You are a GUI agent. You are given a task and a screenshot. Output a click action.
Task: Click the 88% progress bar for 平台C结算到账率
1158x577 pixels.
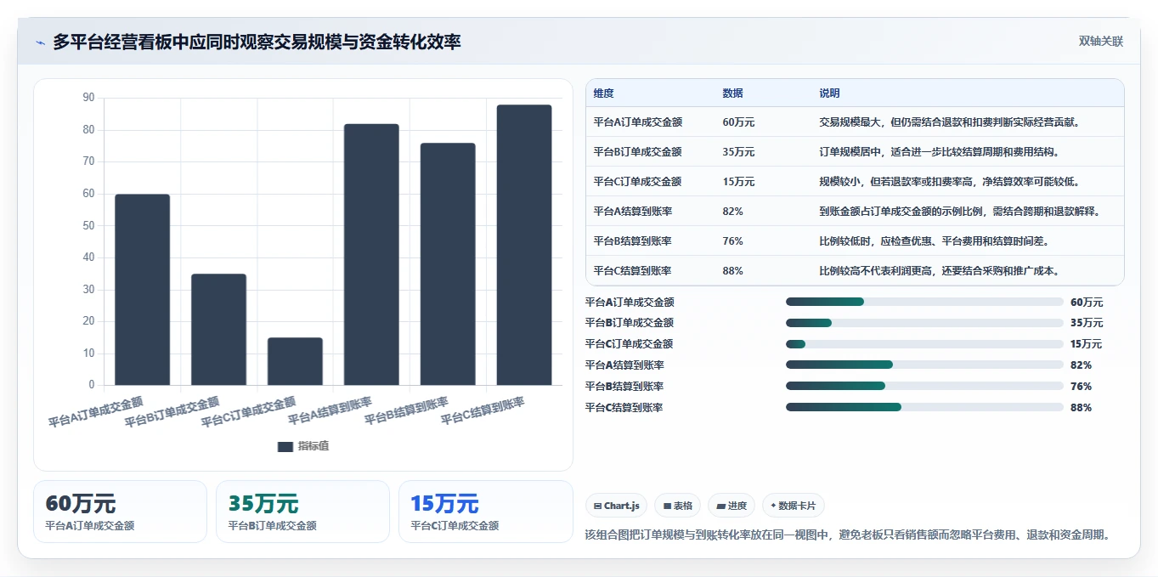click(924, 407)
